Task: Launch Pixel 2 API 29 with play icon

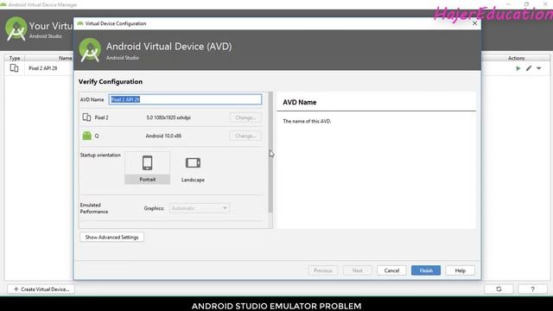Action: coord(518,68)
